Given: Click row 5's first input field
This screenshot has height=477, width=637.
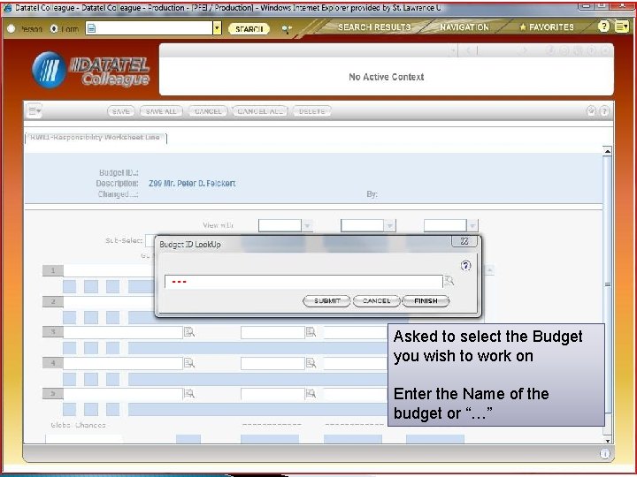Looking at the screenshot, I should tap(123, 393).
